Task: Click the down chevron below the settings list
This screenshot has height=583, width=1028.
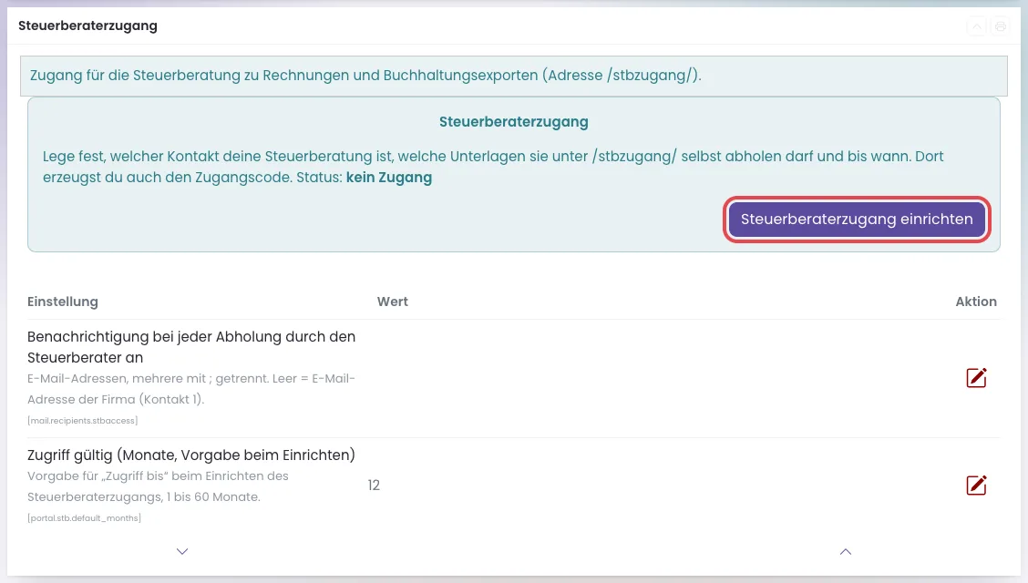Action: pyautogui.click(x=182, y=551)
